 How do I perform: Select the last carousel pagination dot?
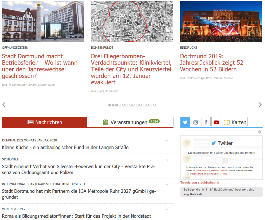[154, 105]
